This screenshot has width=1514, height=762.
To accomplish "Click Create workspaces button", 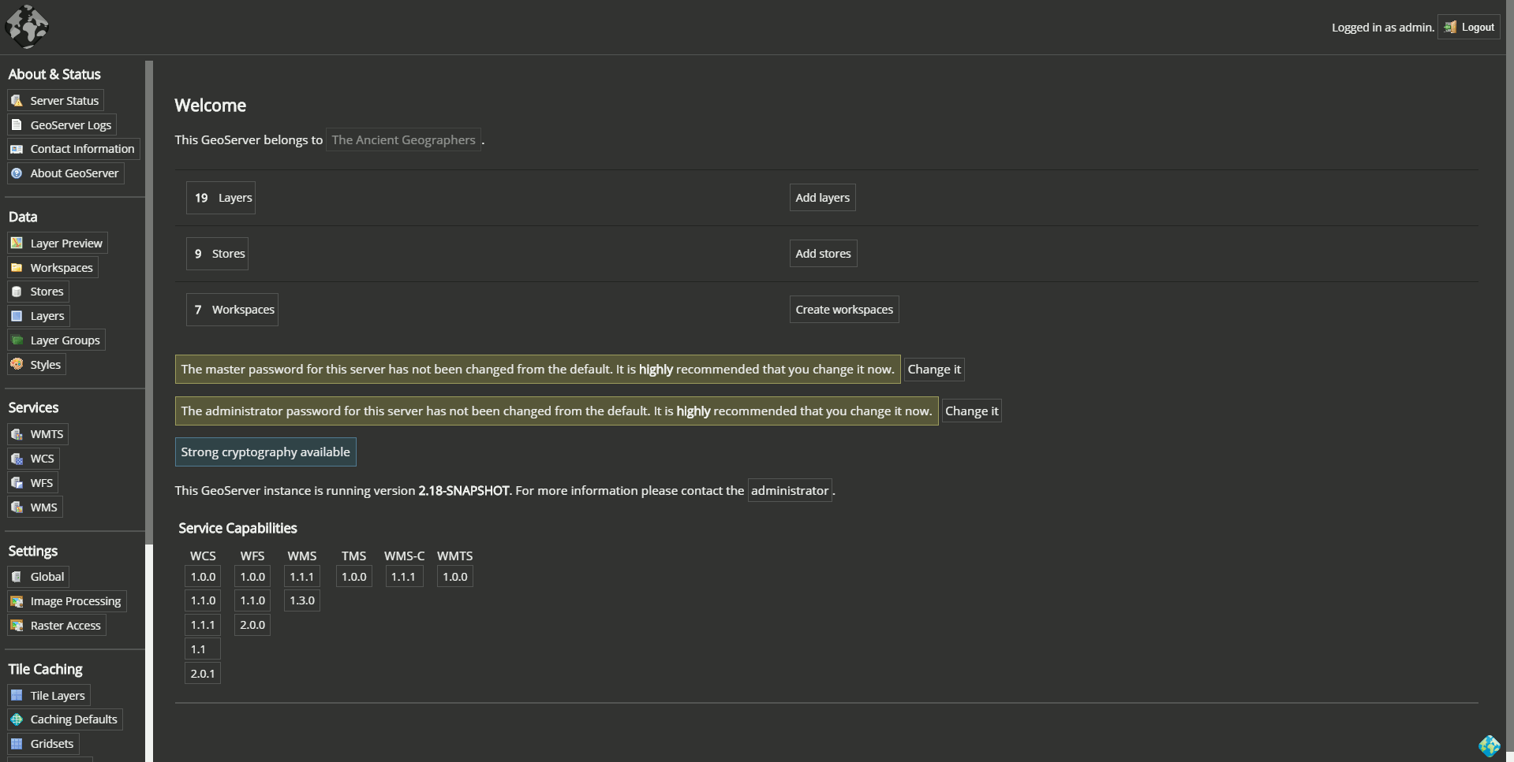I will 844,310.
